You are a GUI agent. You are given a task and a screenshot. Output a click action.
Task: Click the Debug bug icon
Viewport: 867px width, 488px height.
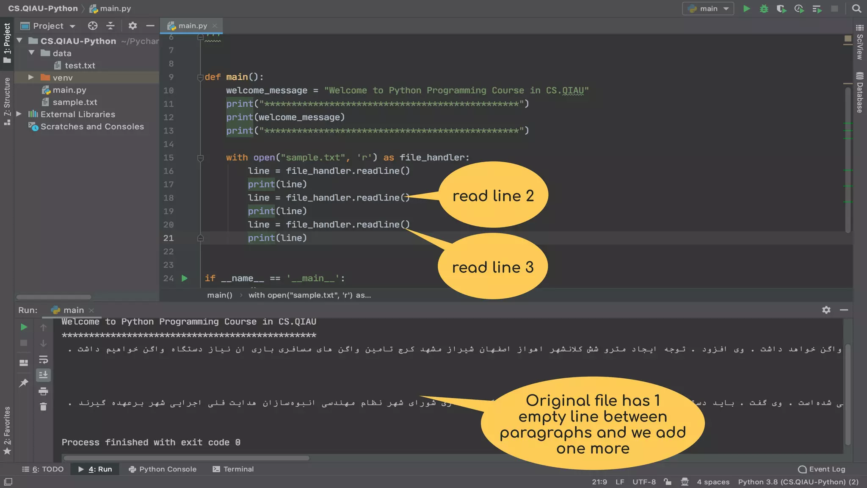pos(764,8)
